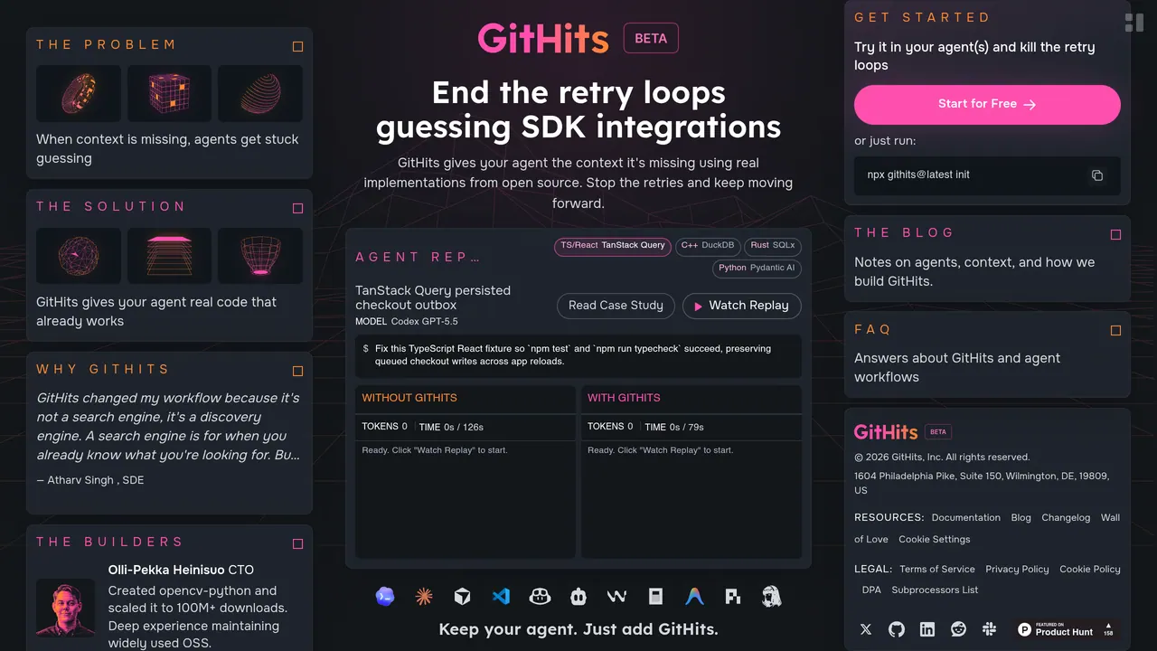The image size is (1157, 651).
Task: Click the sketched character agent icon
Action: (771, 597)
